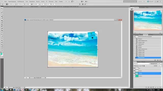Select the Eyedropper tool

(2, 18)
